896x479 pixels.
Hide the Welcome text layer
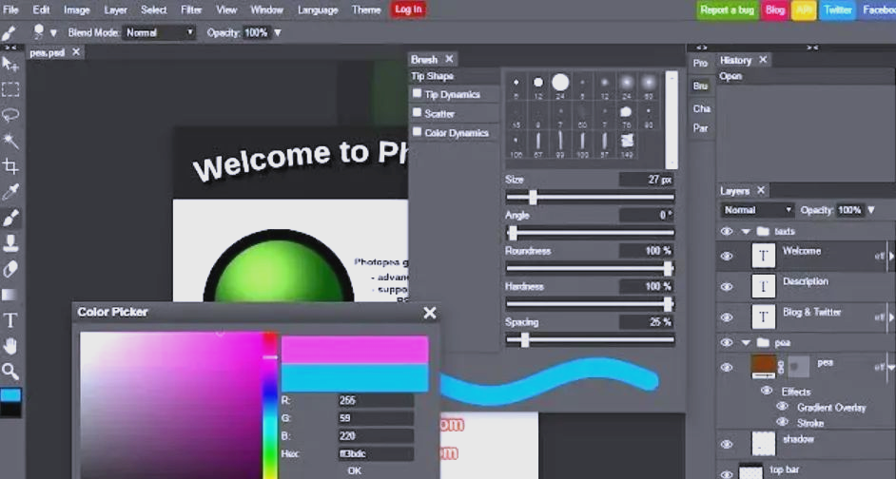coord(727,256)
